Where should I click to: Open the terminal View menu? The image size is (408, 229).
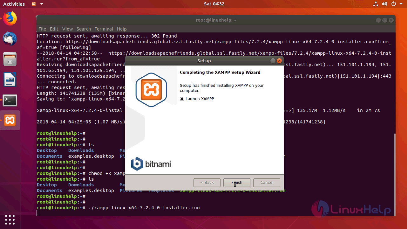(67, 29)
